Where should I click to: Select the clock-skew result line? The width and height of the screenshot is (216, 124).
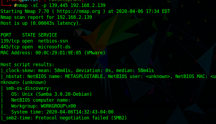click(x=77, y=71)
